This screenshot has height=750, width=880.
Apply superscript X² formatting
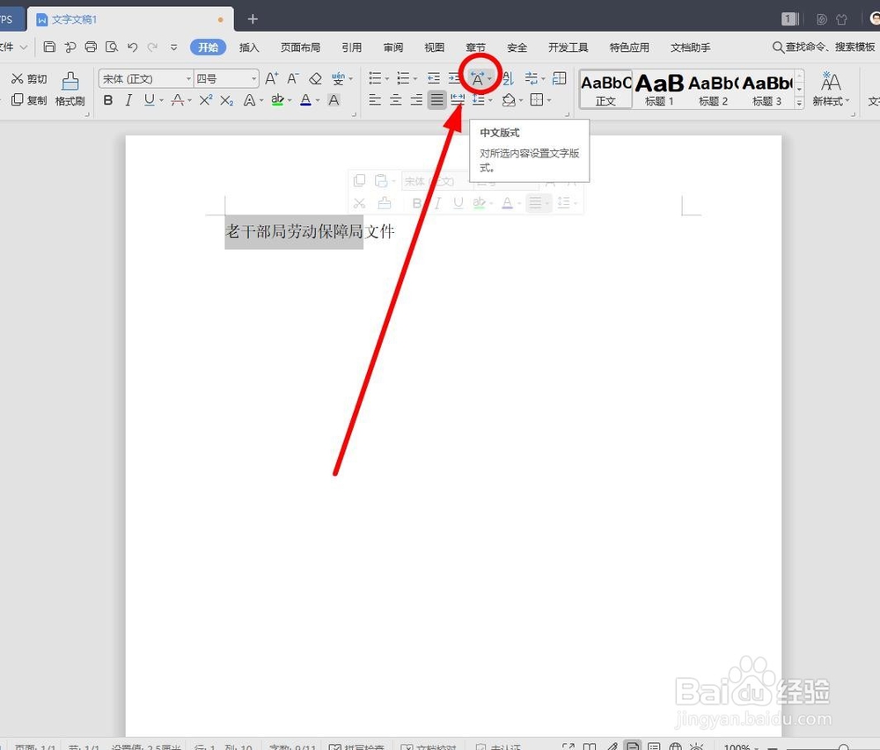[206, 99]
